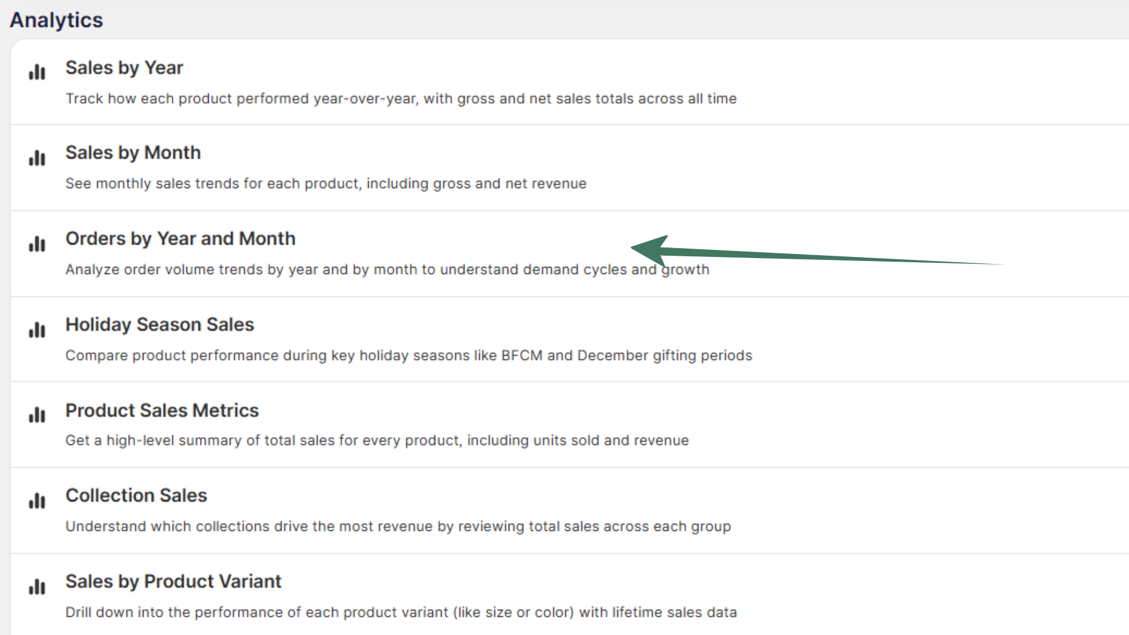The height and width of the screenshot is (635, 1129).
Task: Click the chart icon for Sales by Product Variant
Action: [x=36, y=586]
